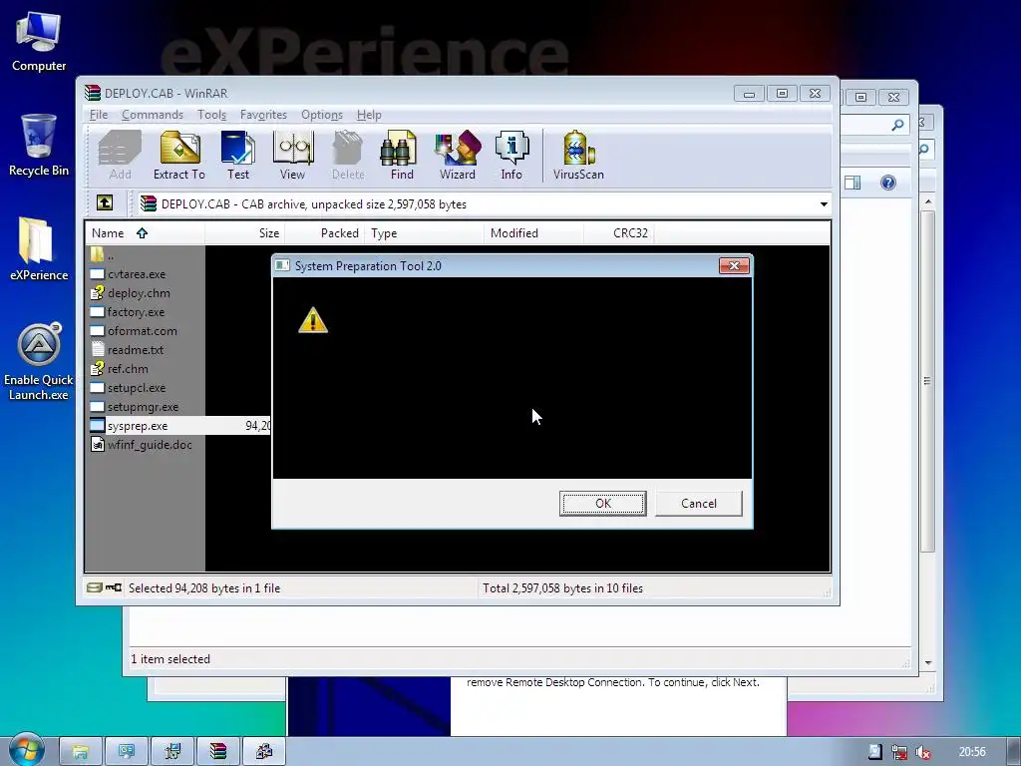Close the System Preparation Tool dialog

point(734,265)
